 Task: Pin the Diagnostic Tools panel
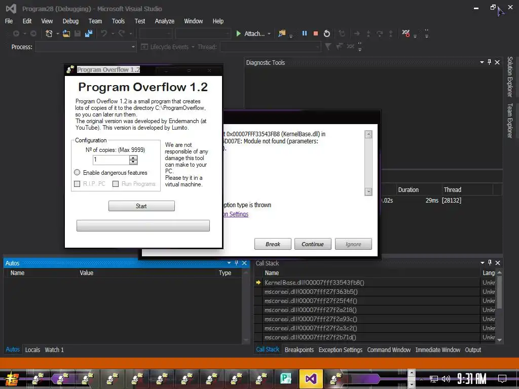(x=489, y=62)
